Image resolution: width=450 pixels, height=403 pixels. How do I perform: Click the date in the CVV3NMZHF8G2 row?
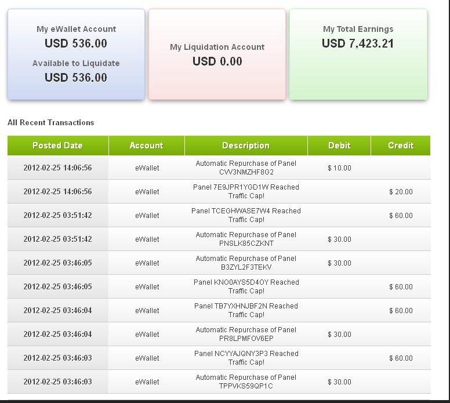point(57,168)
